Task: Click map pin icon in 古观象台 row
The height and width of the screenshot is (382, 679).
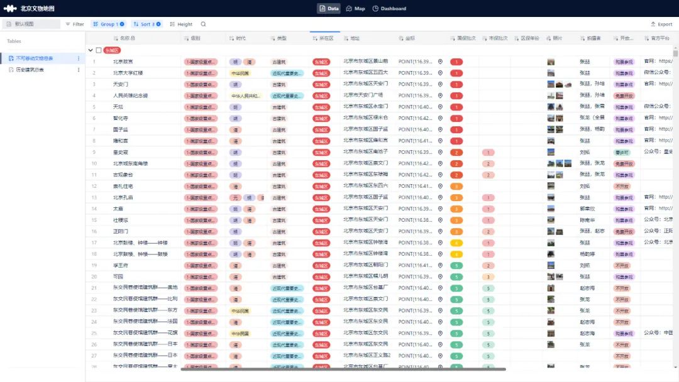Action: click(x=440, y=175)
